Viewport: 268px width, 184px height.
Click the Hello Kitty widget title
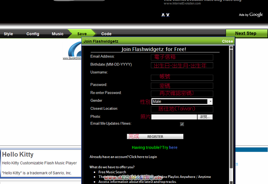pos(18,154)
